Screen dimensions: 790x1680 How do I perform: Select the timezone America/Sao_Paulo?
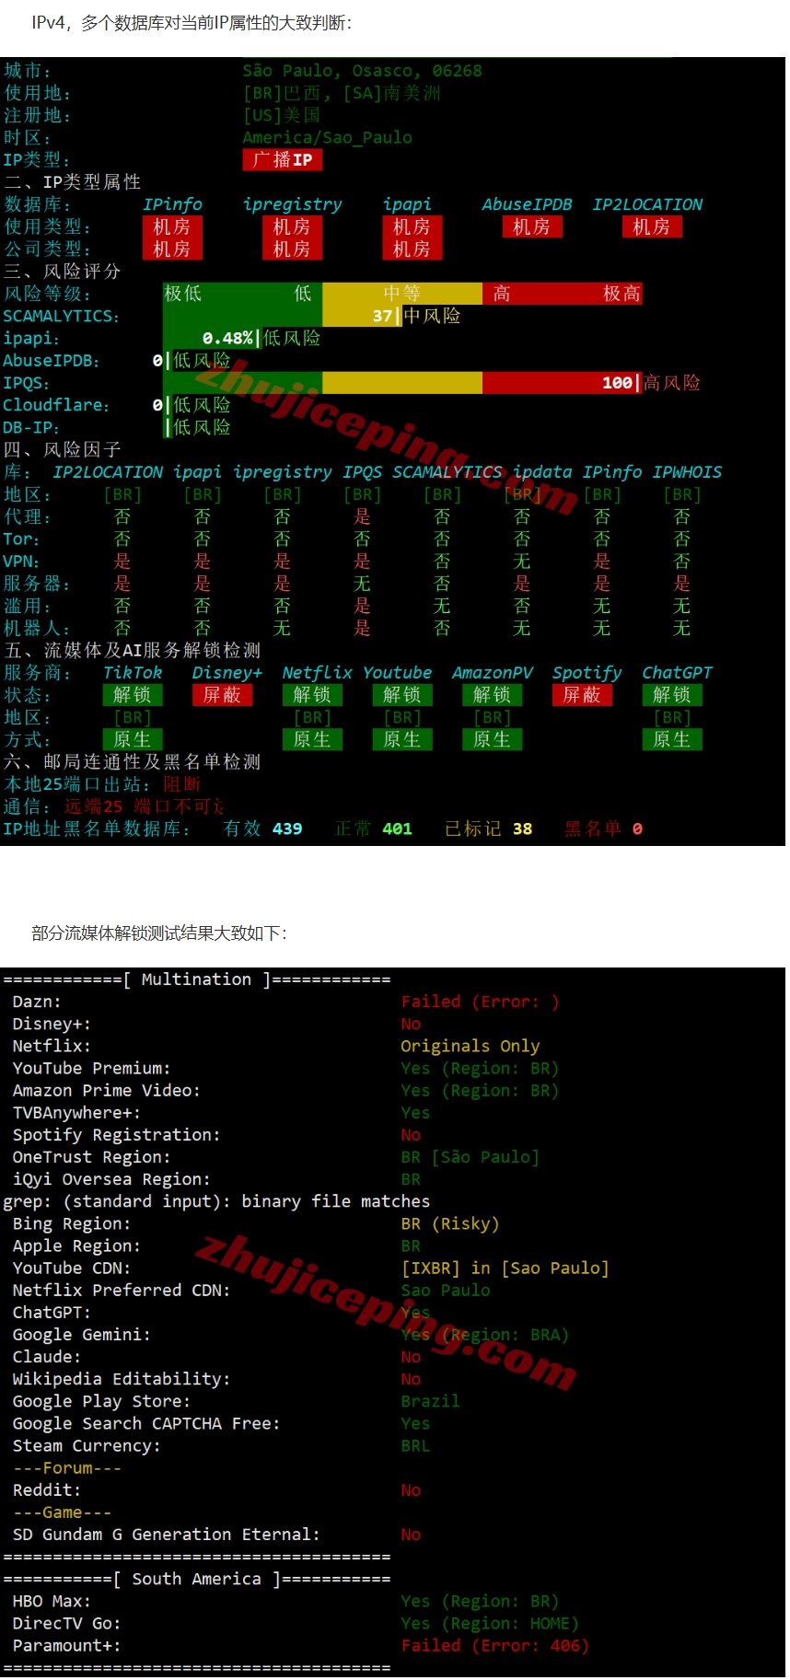point(327,137)
